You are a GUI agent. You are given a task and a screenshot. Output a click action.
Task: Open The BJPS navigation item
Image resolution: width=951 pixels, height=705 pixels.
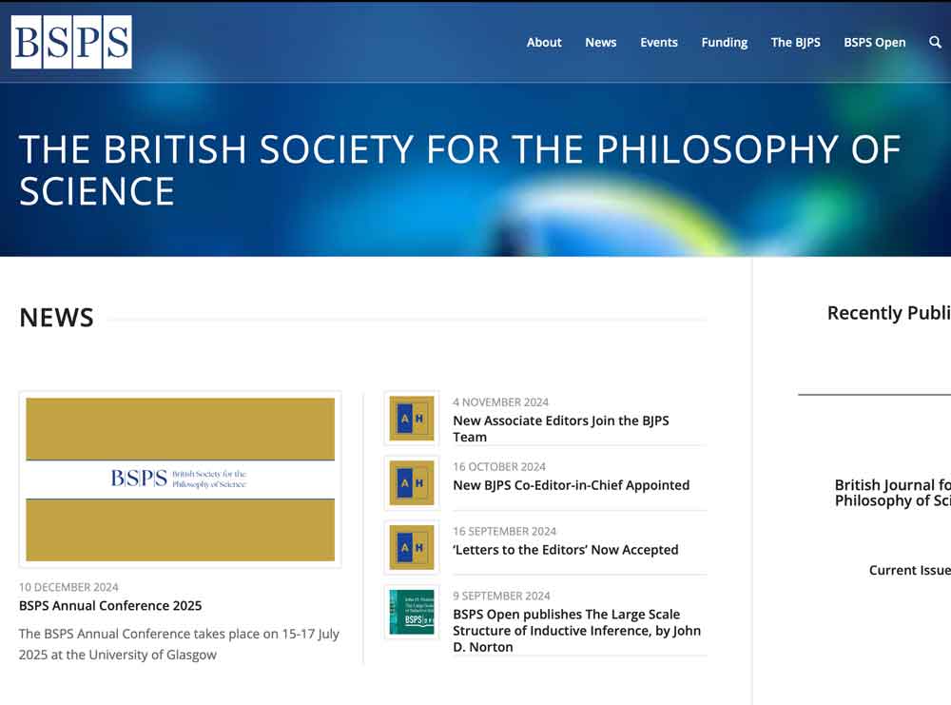click(795, 42)
